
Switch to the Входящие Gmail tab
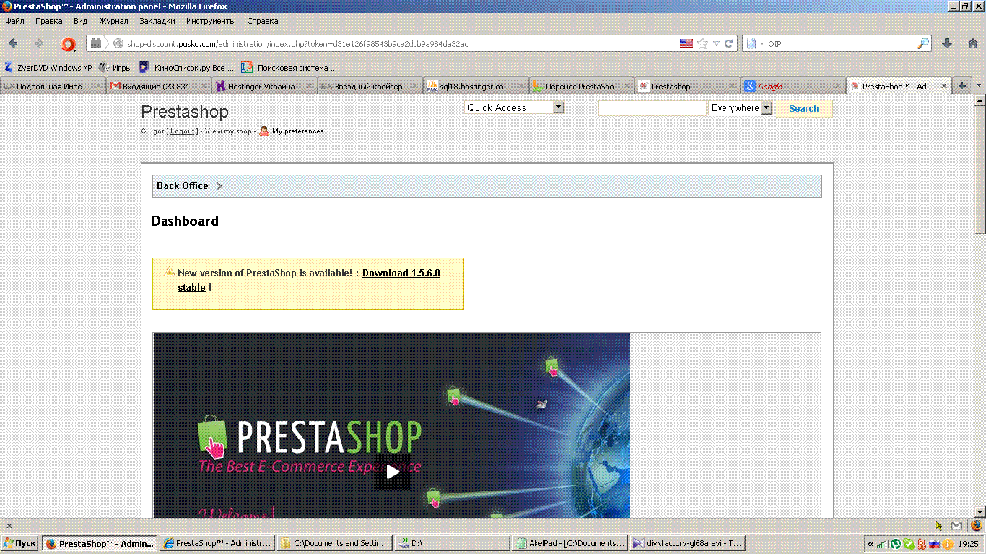click(159, 86)
